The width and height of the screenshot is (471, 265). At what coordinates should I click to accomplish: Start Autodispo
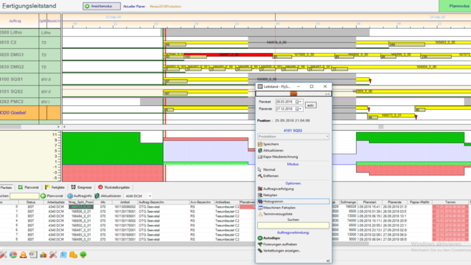tap(269, 238)
